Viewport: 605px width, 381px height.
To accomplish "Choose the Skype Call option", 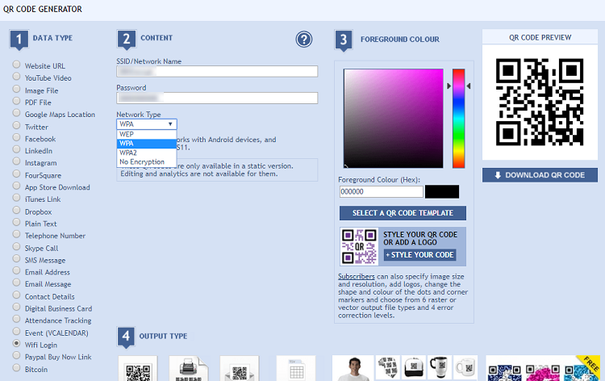I will [16, 247].
